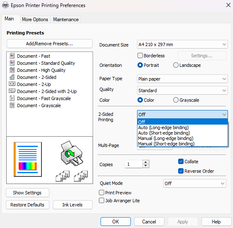This screenshot has height=228, width=233.
Task: Enable Job Arranger Lite checkbox
Action: pyautogui.click(x=101, y=201)
